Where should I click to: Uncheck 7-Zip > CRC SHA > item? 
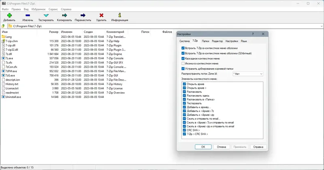pyautogui.click(x=184, y=134)
